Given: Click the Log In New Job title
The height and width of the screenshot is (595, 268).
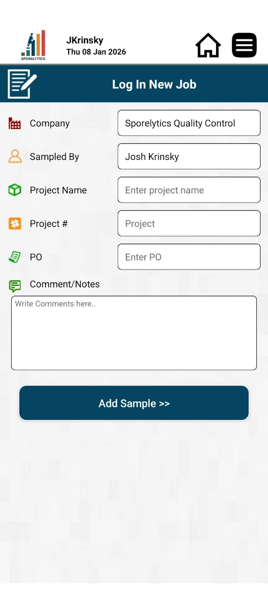Looking at the screenshot, I should pyautogui.click(x=154, y=84).
